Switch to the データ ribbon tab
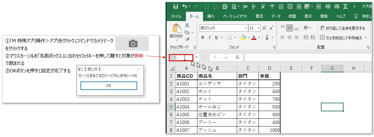Image resolution: width=374 pixels, height=137 pixels. [x=276, y=16]
